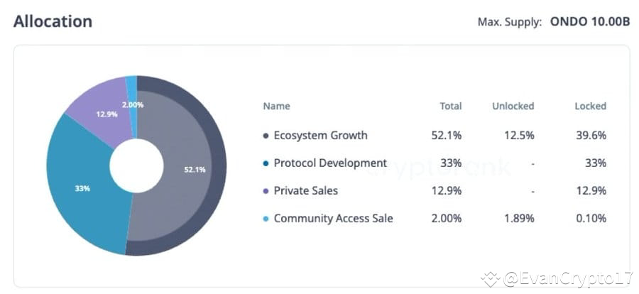Click the Private Sales legend dot

266,191
